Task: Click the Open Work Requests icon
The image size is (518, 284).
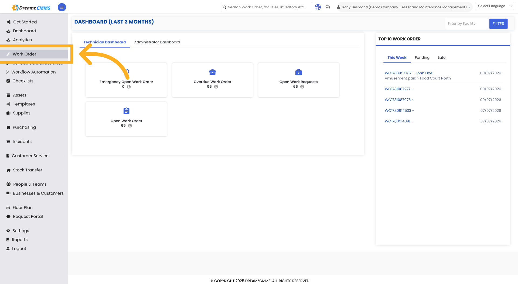Action: coord(298,72)
